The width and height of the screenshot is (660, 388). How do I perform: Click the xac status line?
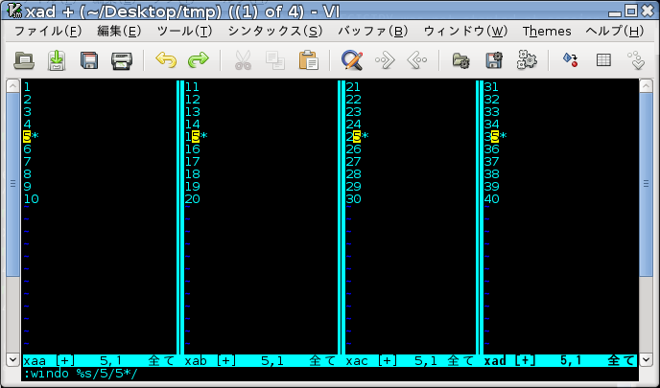411,360
